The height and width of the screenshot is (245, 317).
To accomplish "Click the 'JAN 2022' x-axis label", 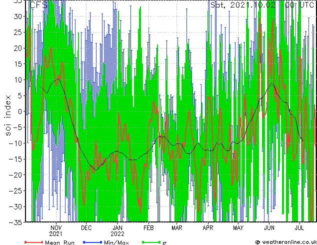I will point(117,231).
